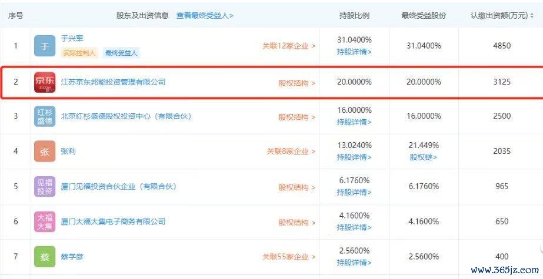The height and width of the screenshot is (279, 543).
Task: Open 股权链 link under 21.449%
Action: click(424, 157)
